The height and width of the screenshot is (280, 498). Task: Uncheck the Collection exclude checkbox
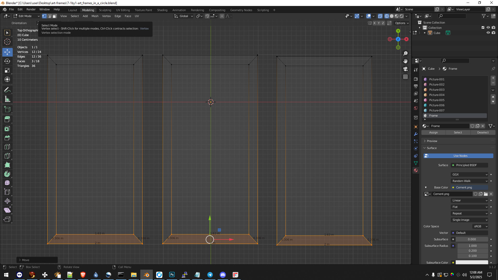pos(483,27)
